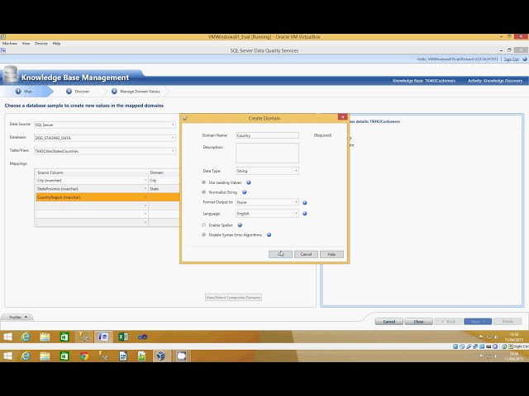Open the Database dropdown showing DQS_STAGING_DATA
The height and width of the screenshot is (396, 529).
pyautogui.click(x=105, y=138)
